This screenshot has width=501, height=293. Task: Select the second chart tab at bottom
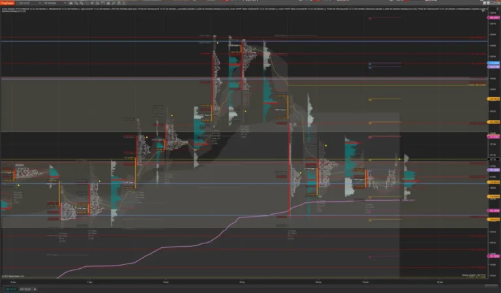(x=23, y=288)
